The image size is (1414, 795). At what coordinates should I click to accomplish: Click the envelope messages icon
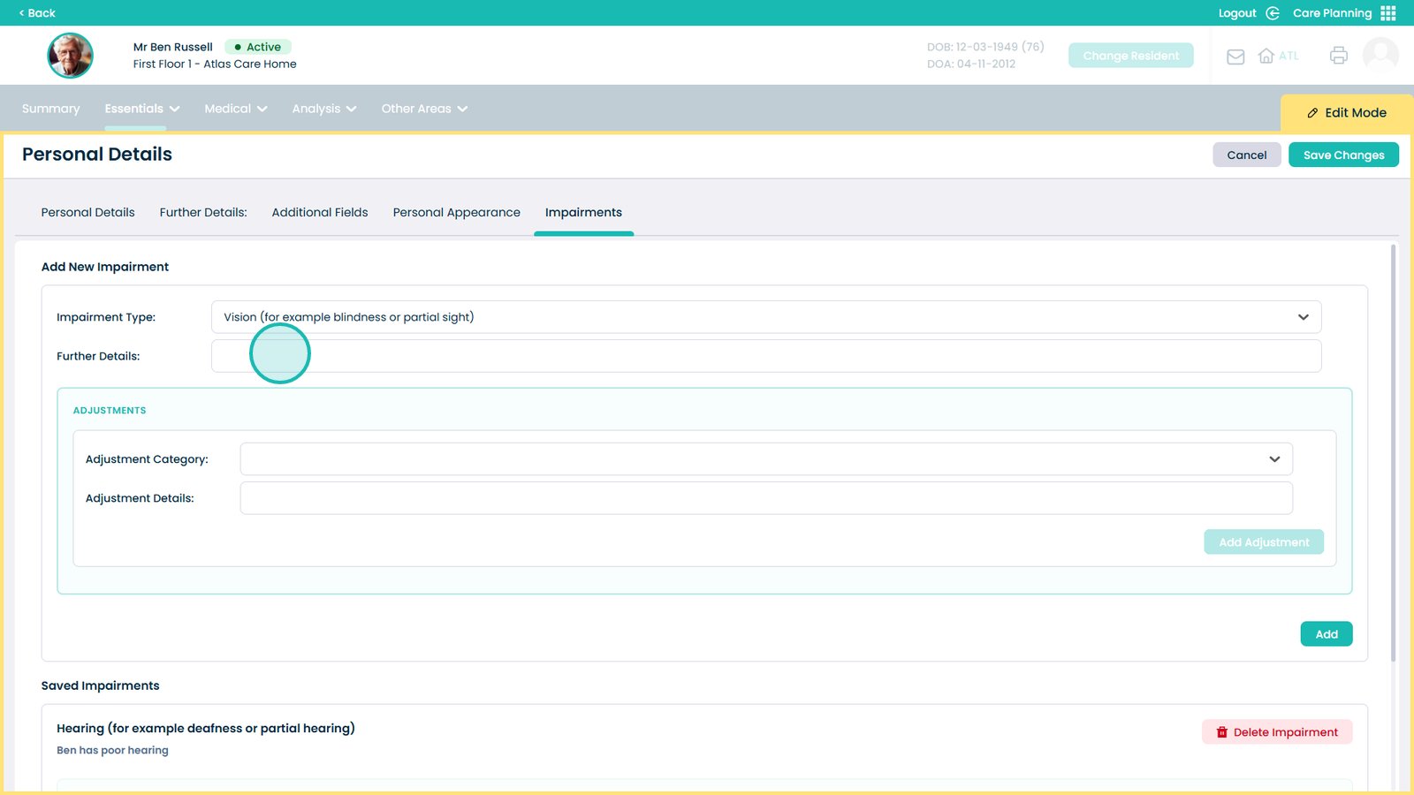[1235, 57]
